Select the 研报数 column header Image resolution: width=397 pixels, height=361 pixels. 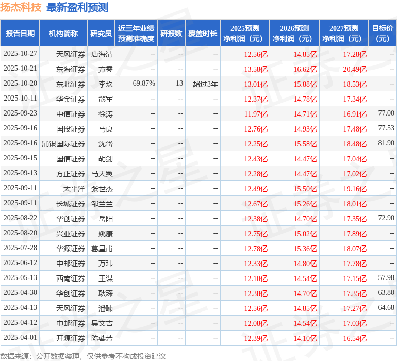tap(171, 34)
